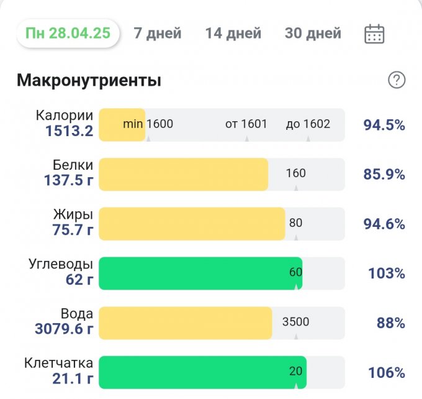Click the Вода progress bar
Viewport: 422px width, 399px height.
click(x=186, y=323)
